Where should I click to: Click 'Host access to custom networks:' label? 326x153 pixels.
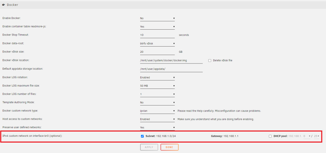(22, 119)
